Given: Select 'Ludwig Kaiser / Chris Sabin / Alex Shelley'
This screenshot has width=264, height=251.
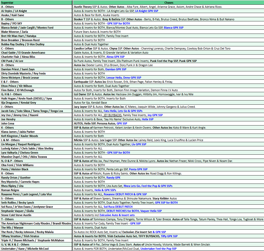Looking at the screenshot, I should [x=36, y=148].
